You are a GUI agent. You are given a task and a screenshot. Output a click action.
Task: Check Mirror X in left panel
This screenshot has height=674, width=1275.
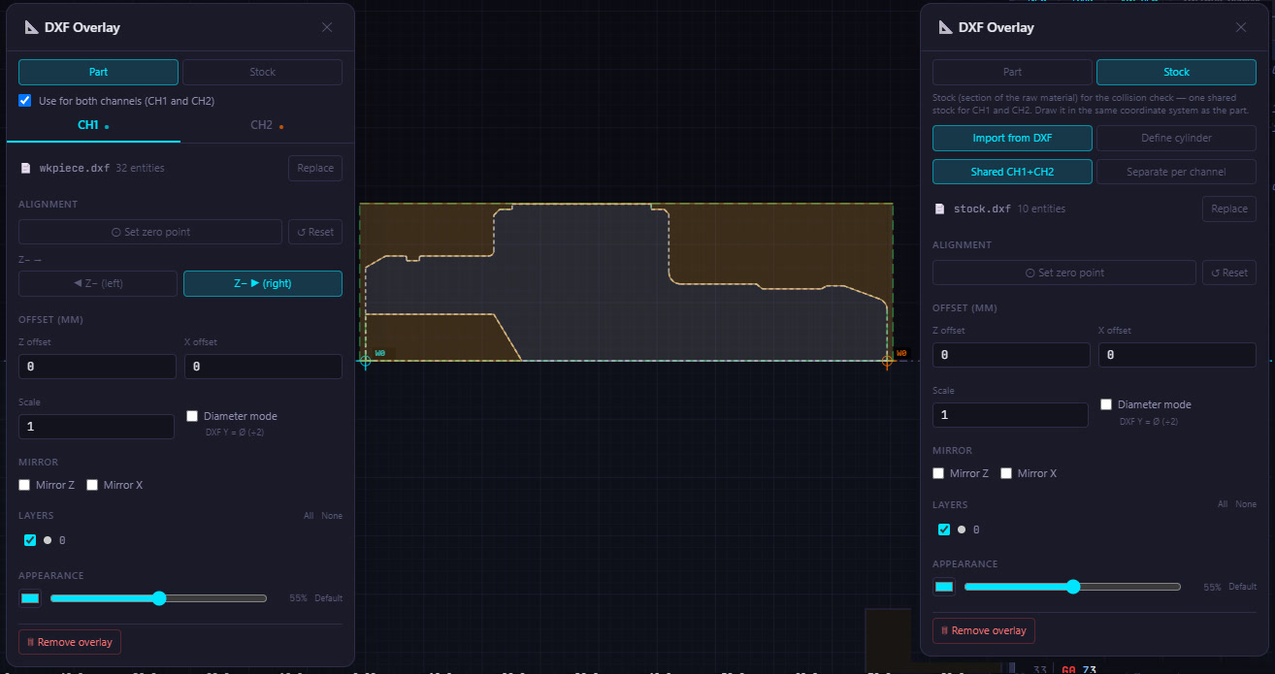coord(92,485)
